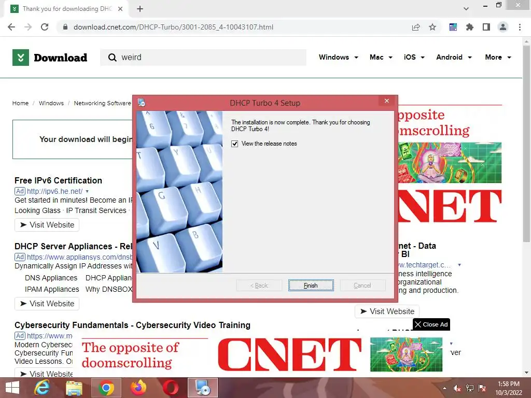Screen dimensions: 531x398
Task: Close the DHCP Turbo 4 Setup dialog
Action: 387,101
